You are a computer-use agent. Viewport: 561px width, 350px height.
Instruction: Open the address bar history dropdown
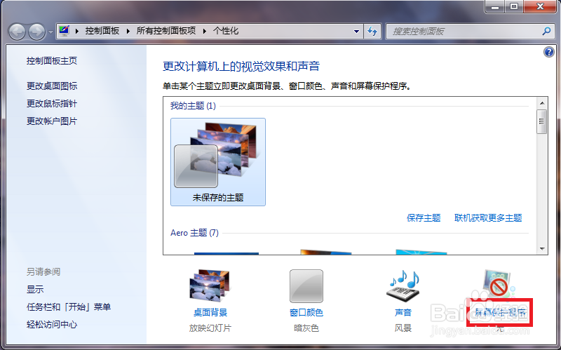click(x=356, y=32)
